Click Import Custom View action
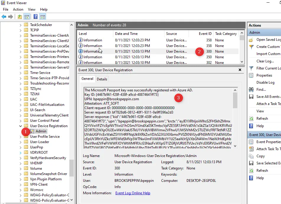The width and height of the screenshot is (281, 204). (268, 54)
